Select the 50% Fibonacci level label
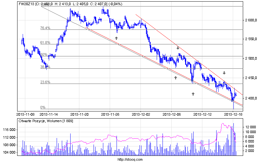 click(44, 54)
